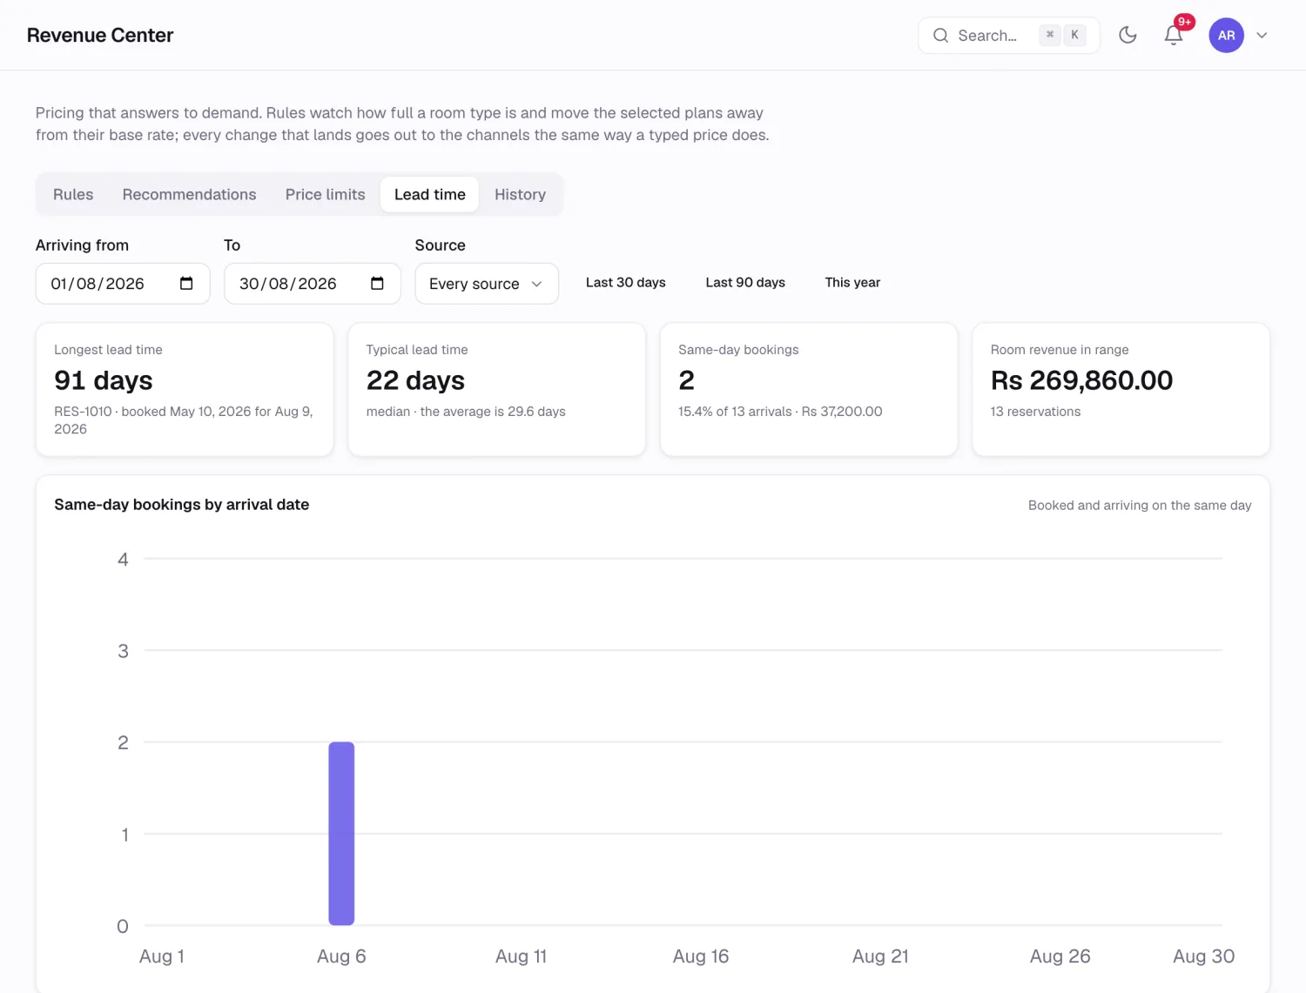
Task: Click the 91 days longest lead time value
Action: tap(104, 380)
